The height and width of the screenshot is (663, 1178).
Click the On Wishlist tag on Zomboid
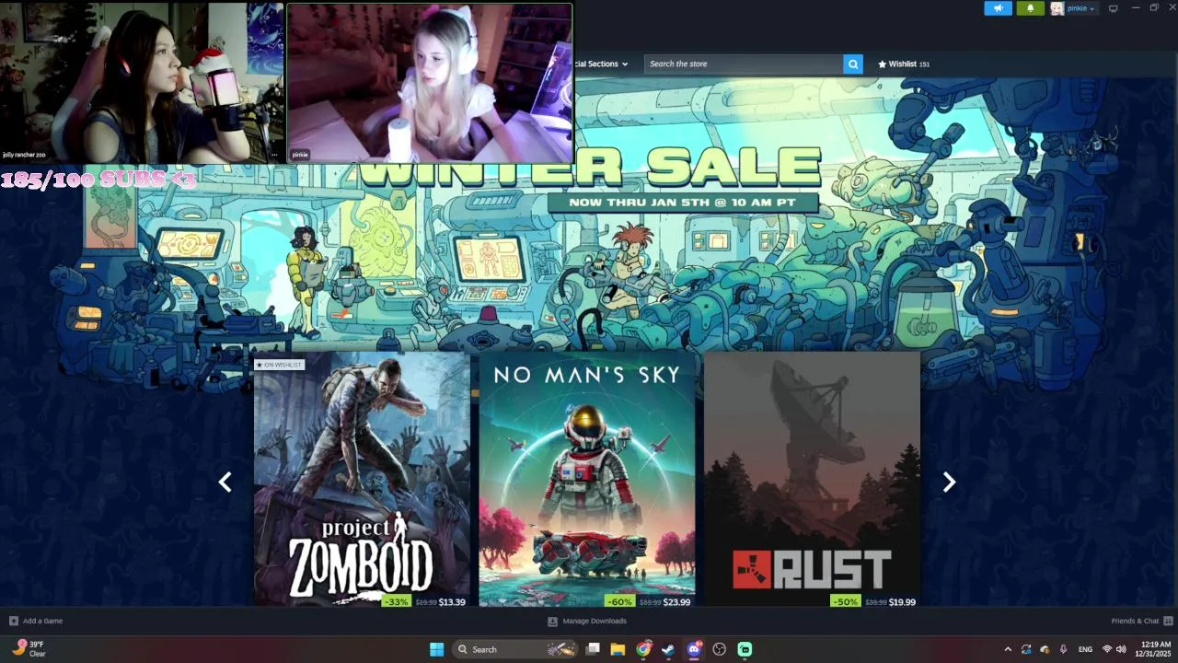279,365
